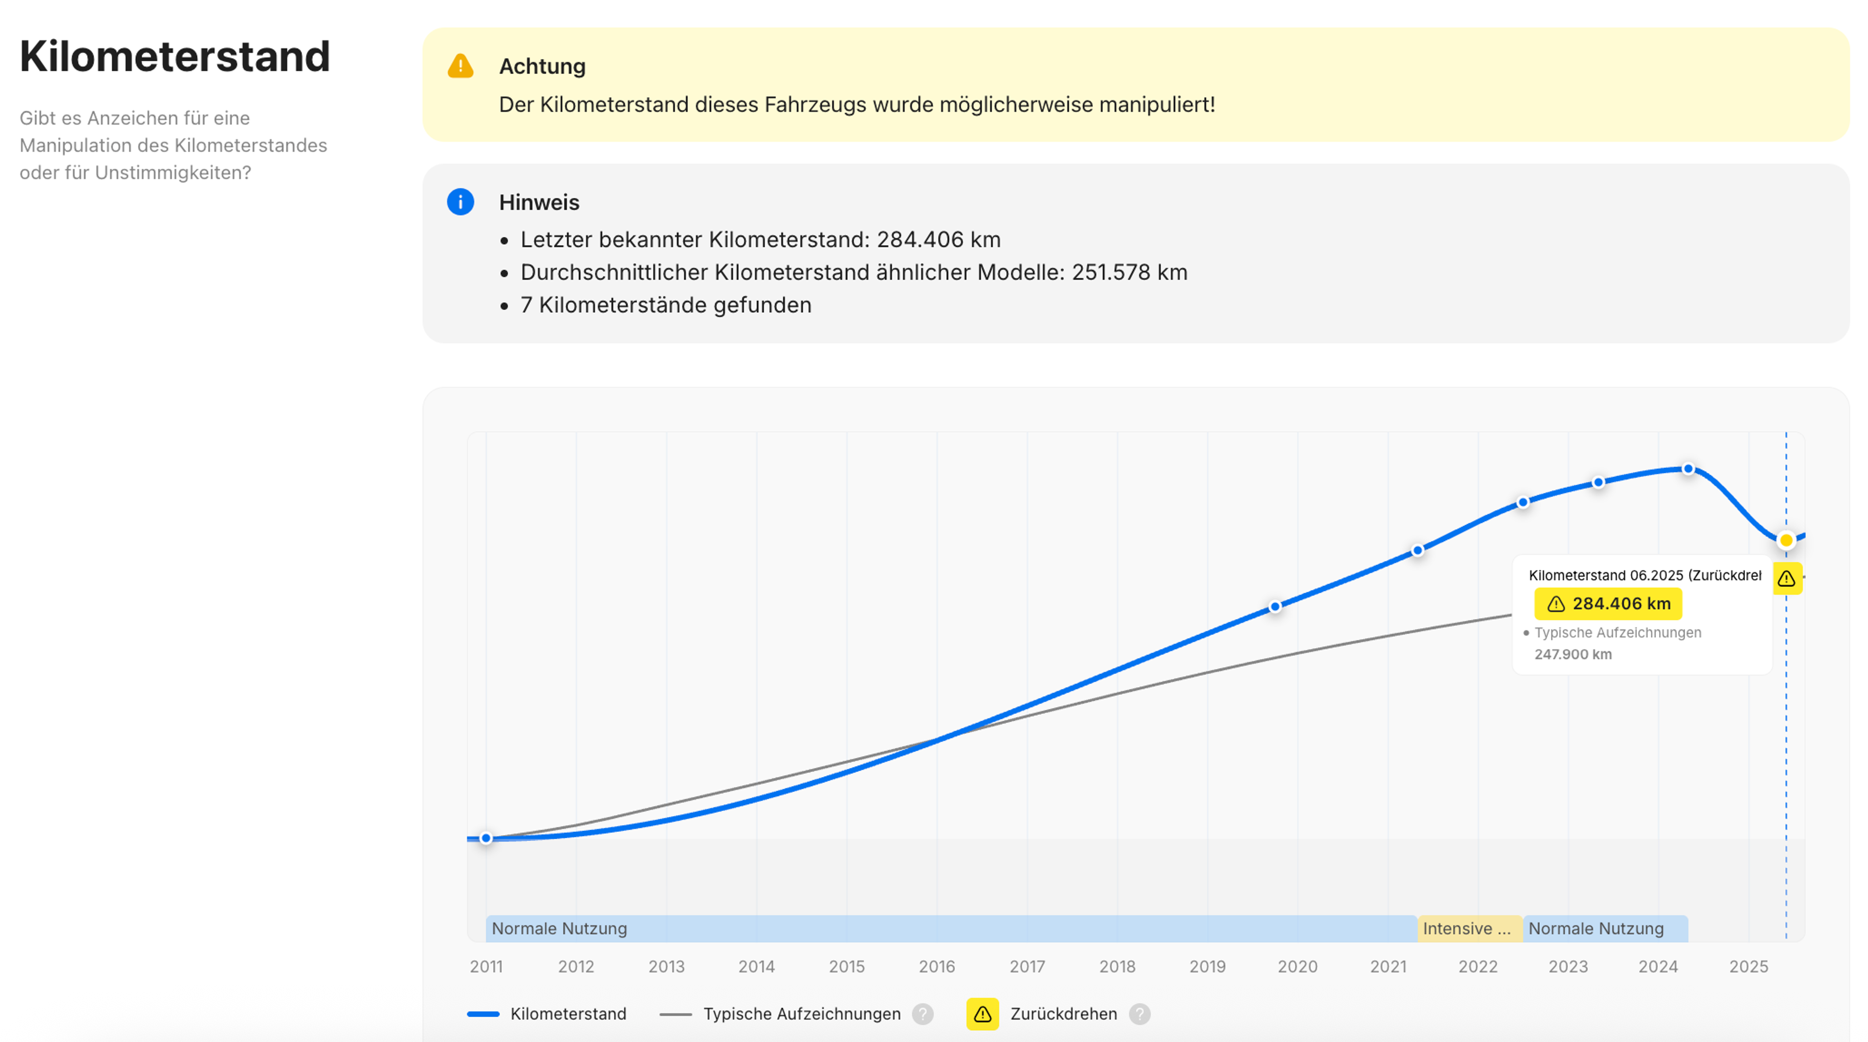Click Letzter bekannter Kilometerstand line
This screenshot has width=1868, height=1042.
(761, 239)
